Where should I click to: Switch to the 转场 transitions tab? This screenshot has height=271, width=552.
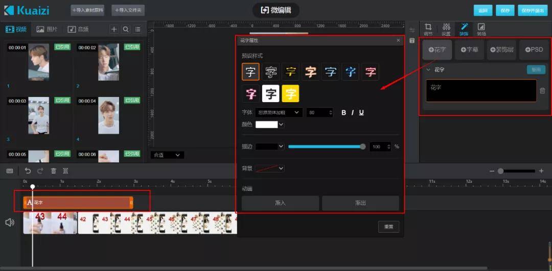[x=481, y=30]
